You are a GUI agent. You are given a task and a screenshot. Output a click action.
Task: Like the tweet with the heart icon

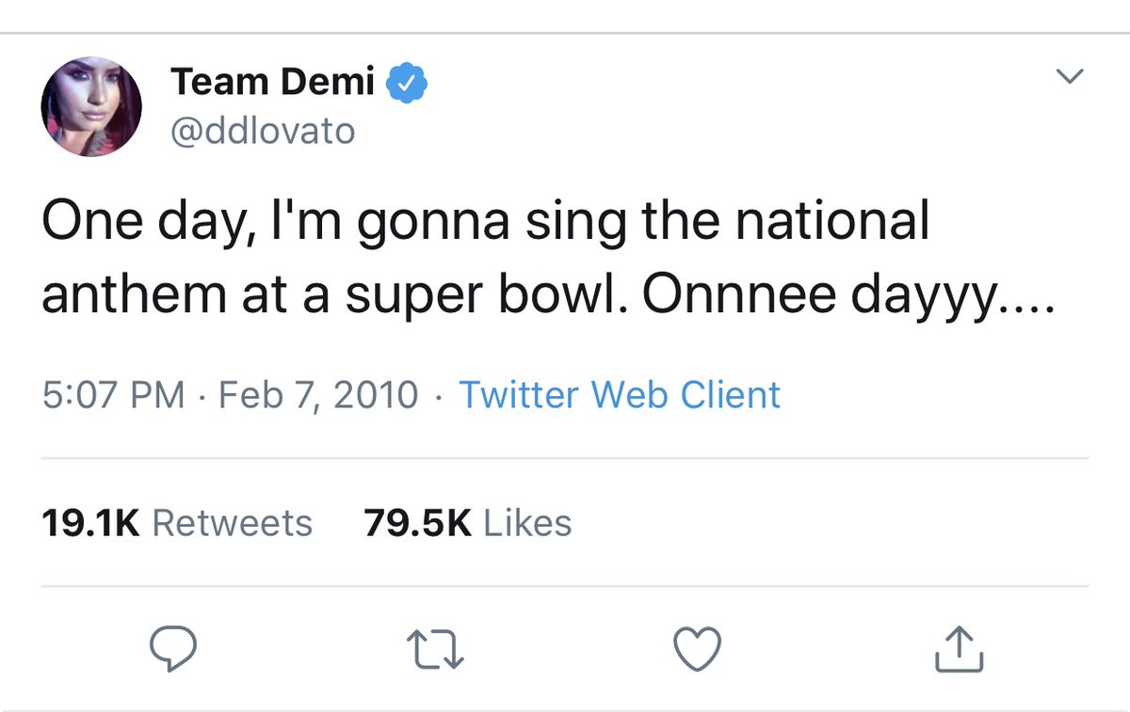point(698,648)
